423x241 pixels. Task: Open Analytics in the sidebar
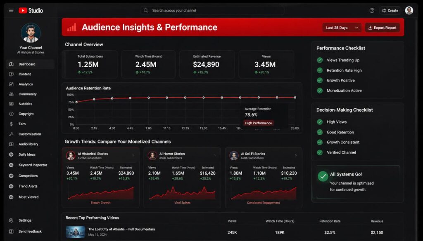[x=30, y=84]
